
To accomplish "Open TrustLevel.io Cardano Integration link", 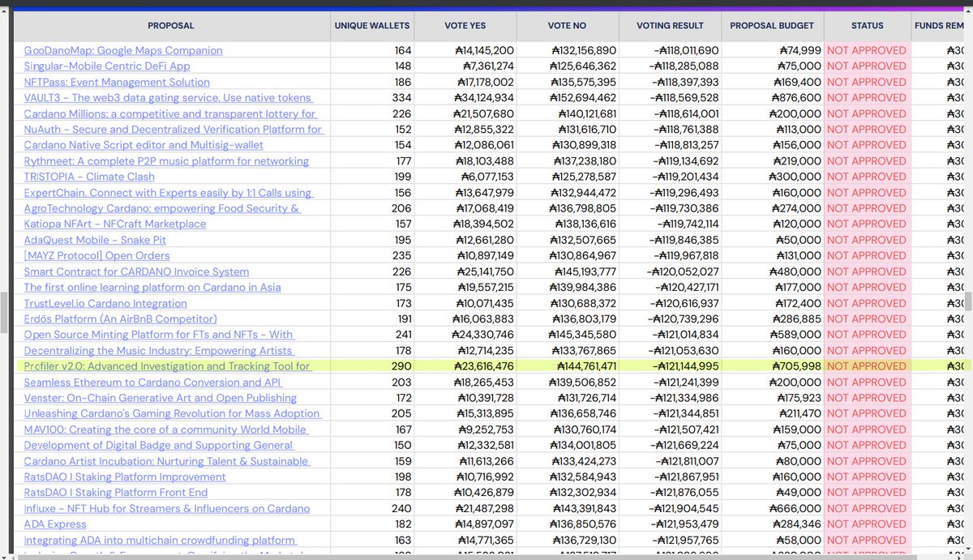I will click(105, 303).
